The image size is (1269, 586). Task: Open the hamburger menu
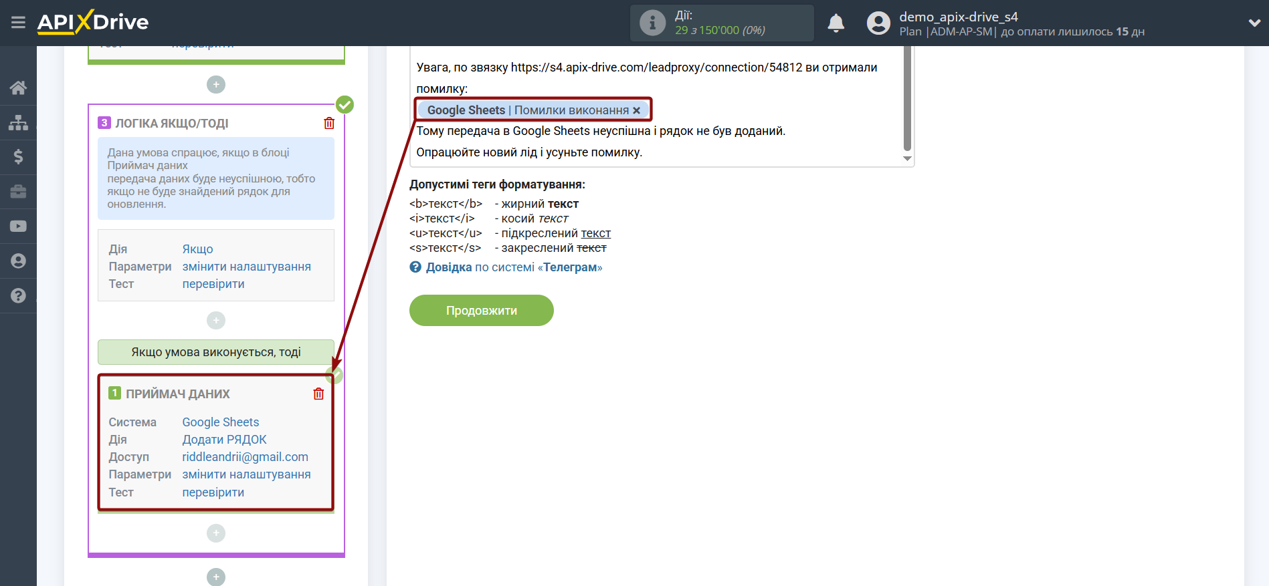point(18,23)
